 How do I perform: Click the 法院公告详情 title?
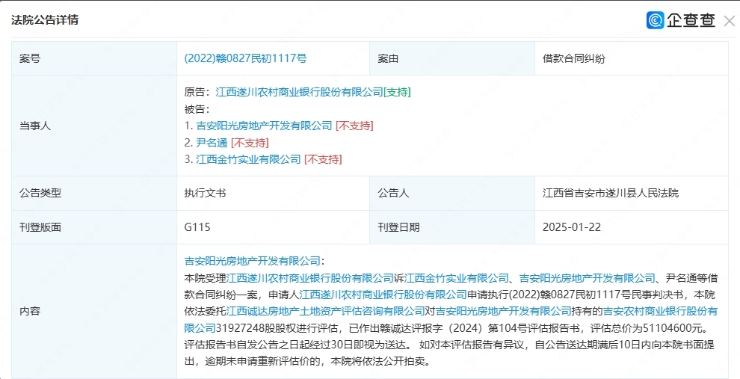pyautogui.click(x=45, y=20)
